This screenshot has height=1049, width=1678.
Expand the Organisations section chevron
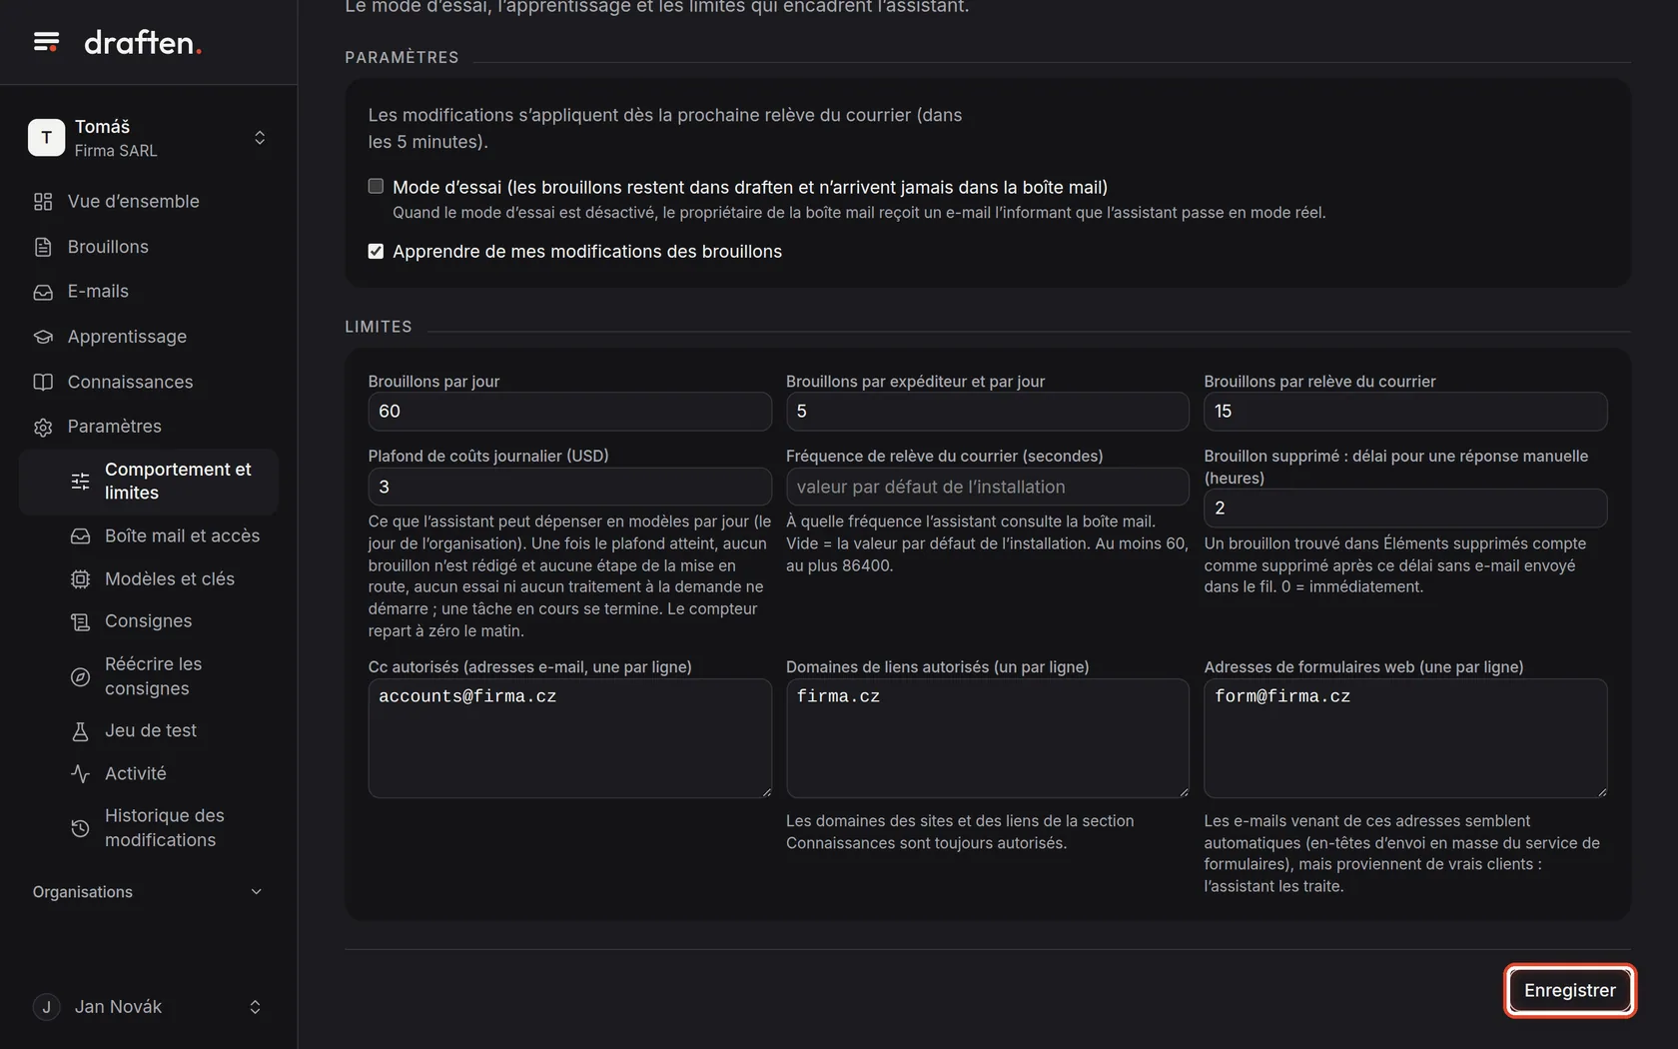pos(256,892)
